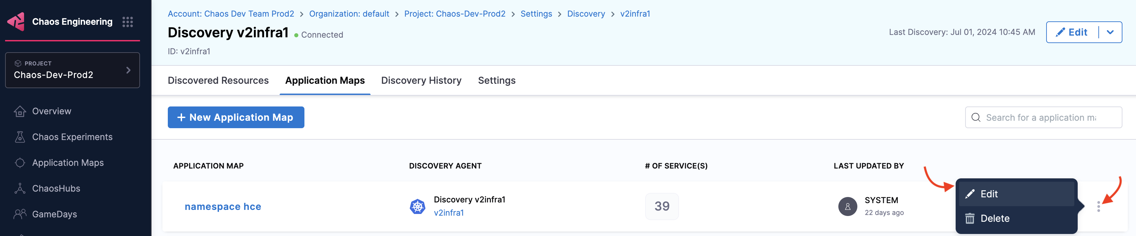The height and width of the screenshot is (236, 1136).
Task: Switch to the Discovered Resources tab
Action: pyautogui.click(x=218, y=80)
